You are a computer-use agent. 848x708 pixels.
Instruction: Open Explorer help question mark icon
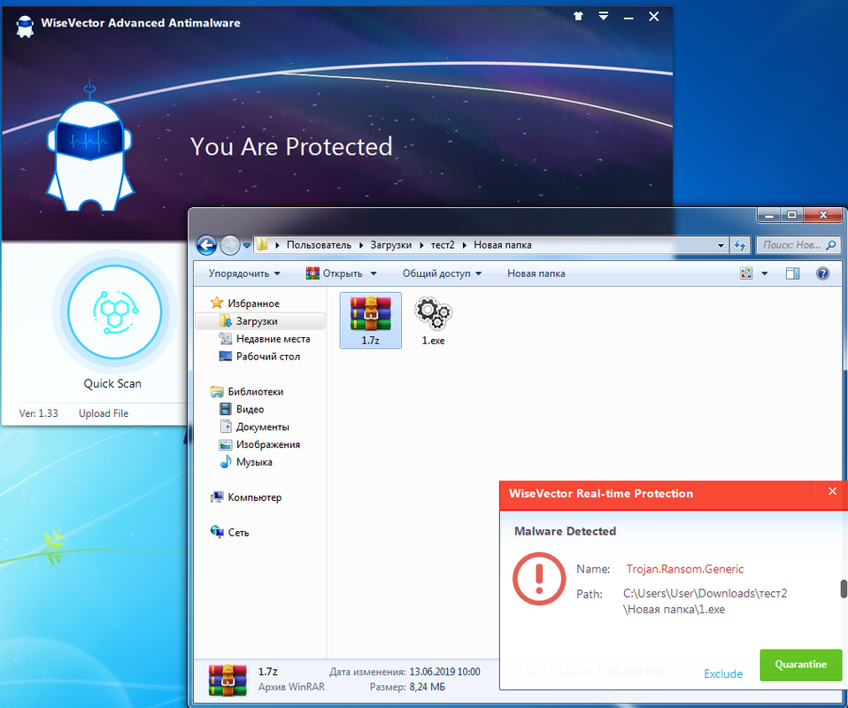point(822,273)
